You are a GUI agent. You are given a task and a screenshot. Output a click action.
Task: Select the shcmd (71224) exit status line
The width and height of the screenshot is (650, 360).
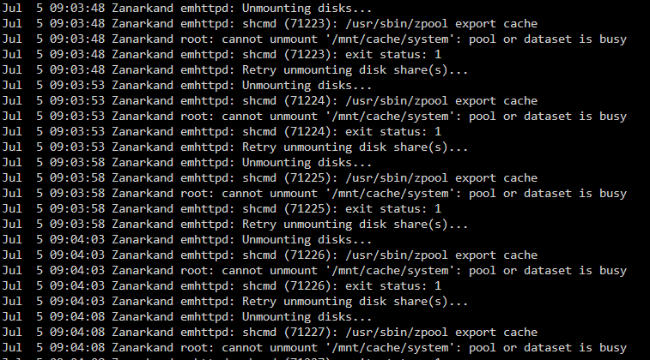coord(222,132)
